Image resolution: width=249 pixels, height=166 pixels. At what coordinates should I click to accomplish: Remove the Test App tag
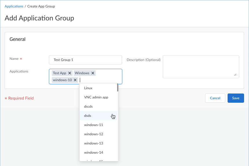[70, 73]
